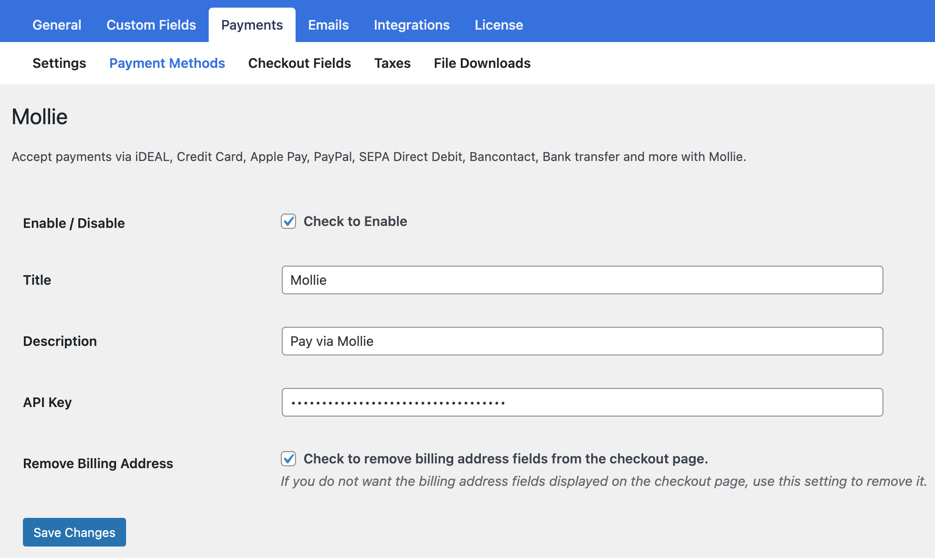This screenshot has height=558, width=935.
Task: Click the API Key label
Action: coord(47,402)
